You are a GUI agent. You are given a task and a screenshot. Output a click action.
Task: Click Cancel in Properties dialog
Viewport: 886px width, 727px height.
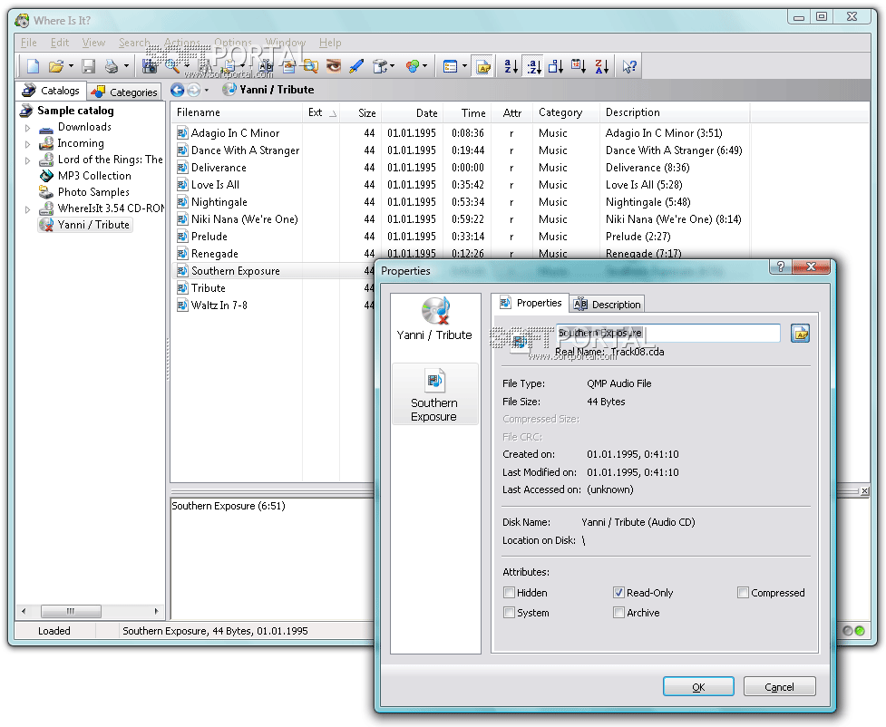779,687
